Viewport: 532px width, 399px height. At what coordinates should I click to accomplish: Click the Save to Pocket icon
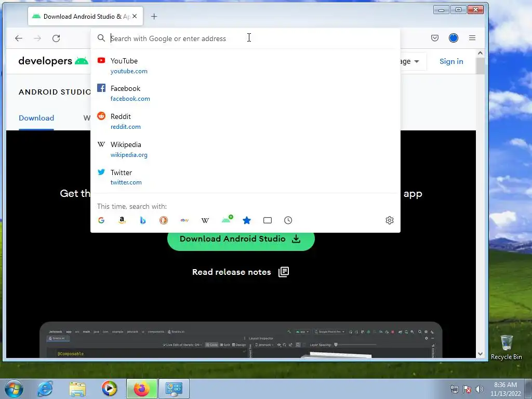(435, 38)
